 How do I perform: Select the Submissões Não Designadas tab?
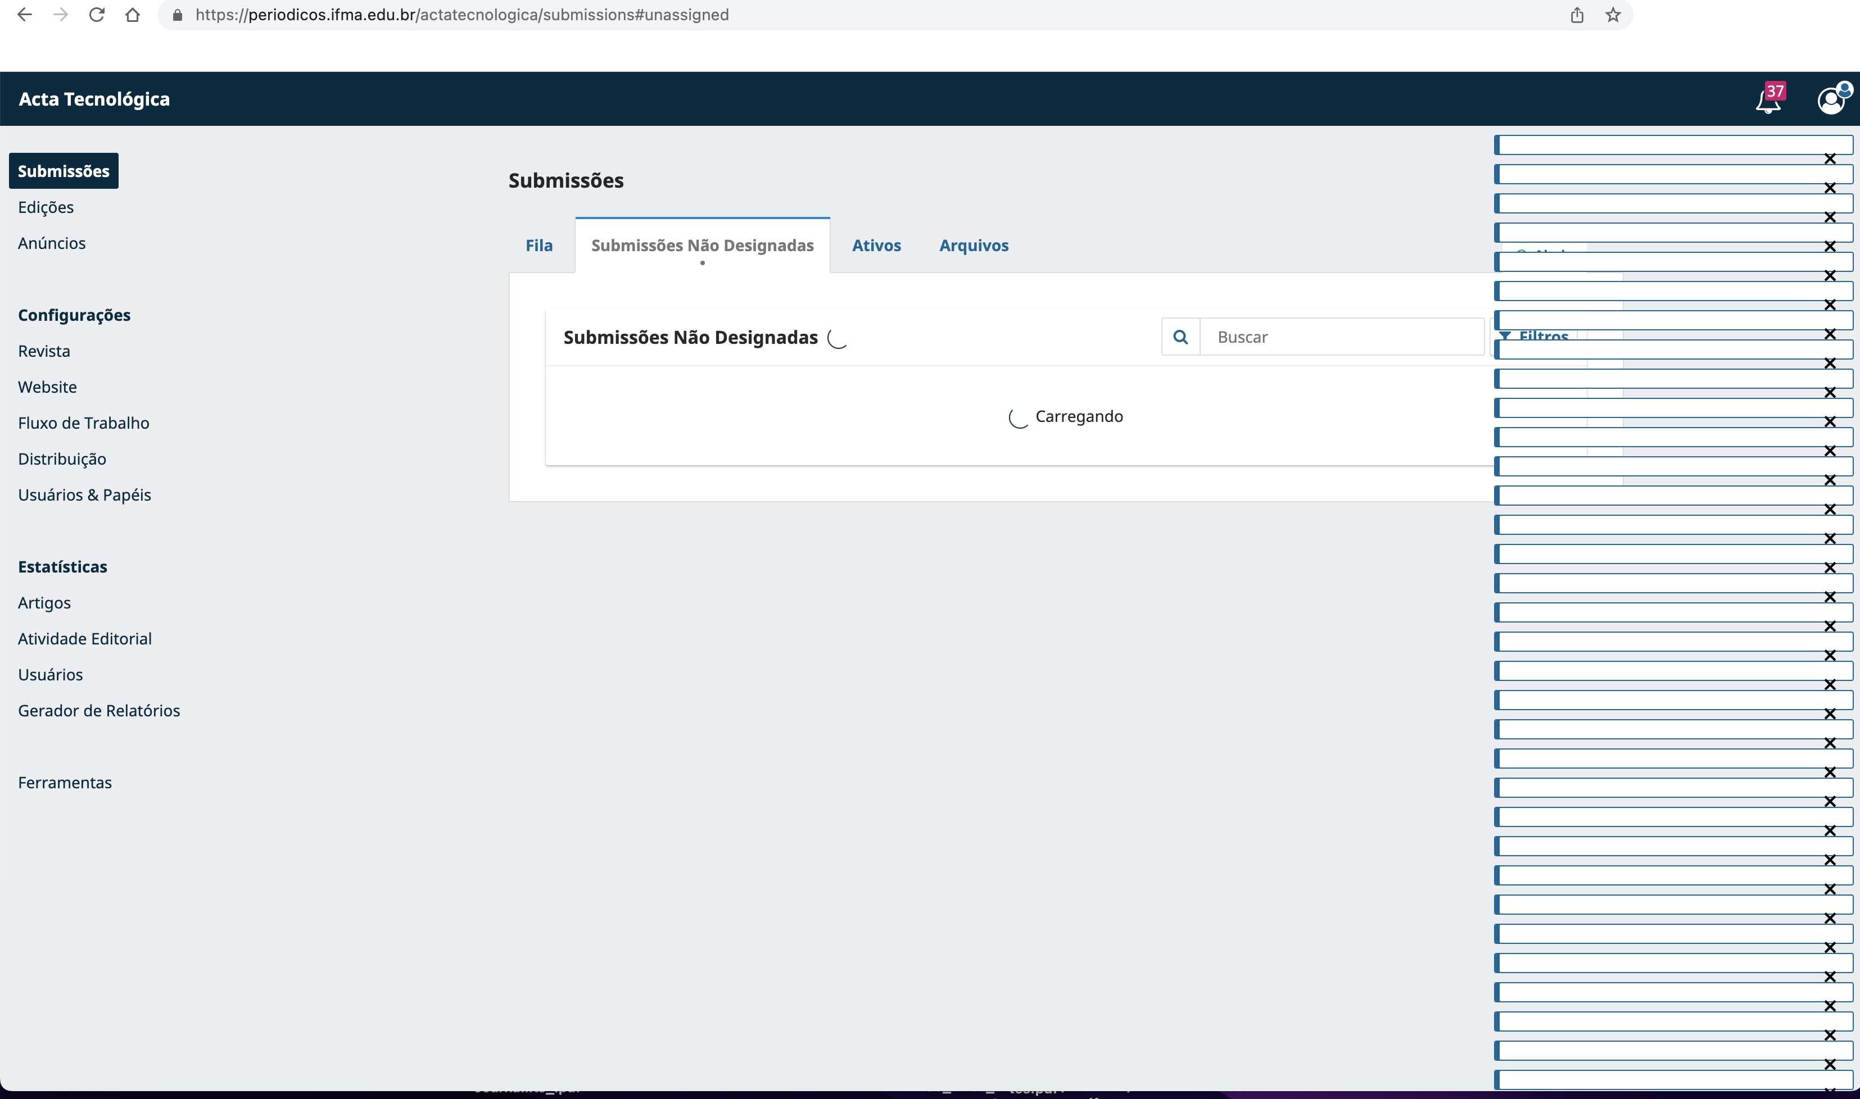(702, 245)
